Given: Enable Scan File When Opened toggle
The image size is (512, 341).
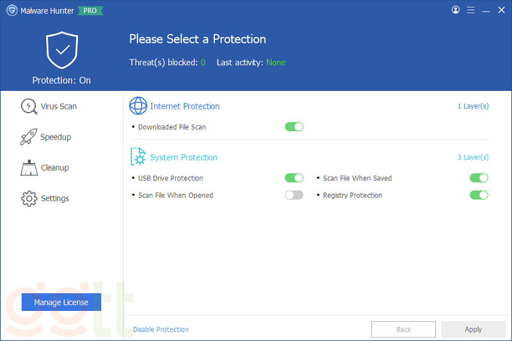Looking at the screenshot, I should point(294,195).
